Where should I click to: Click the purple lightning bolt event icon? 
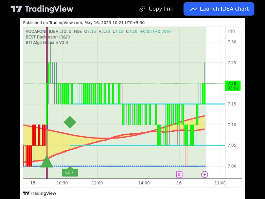(x=205, y=174)
